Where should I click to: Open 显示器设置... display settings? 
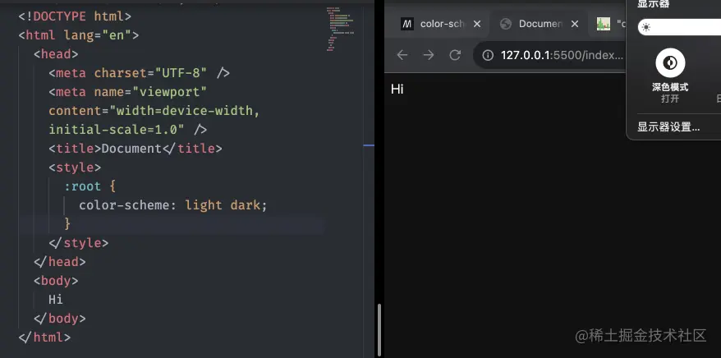tap(668, 127)
